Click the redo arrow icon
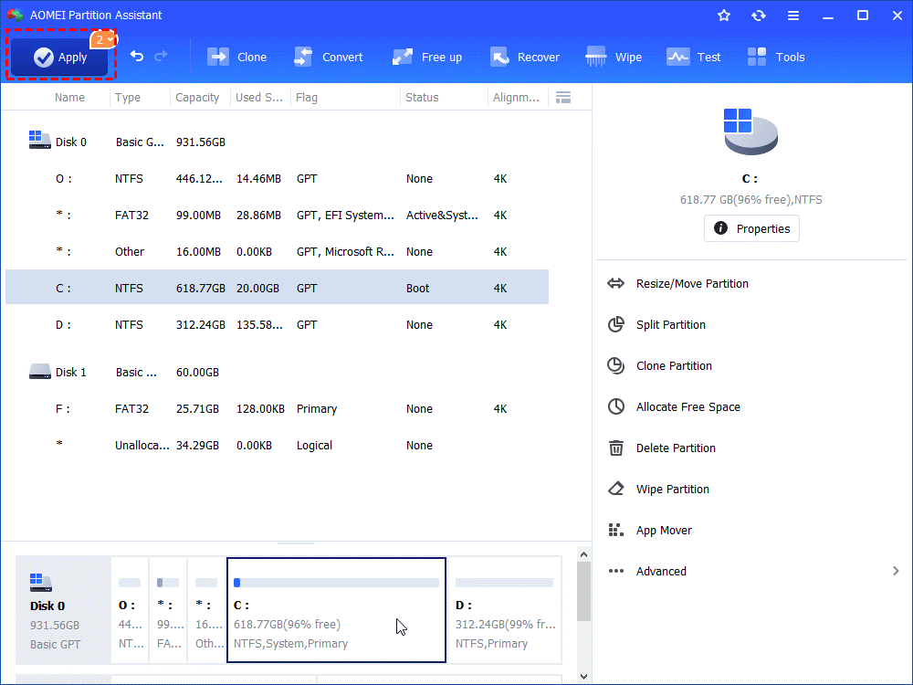Screen dimensions: 913x685 (161, 57)
